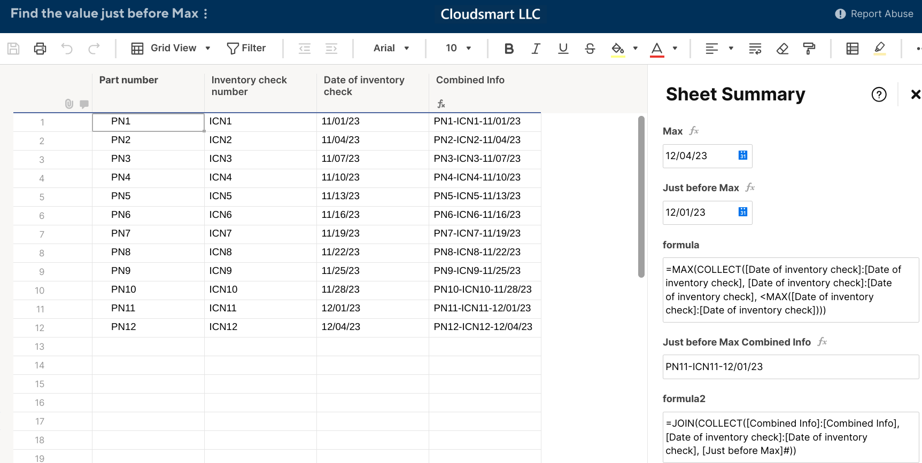Click the Filter button

(x=246, y=49)
